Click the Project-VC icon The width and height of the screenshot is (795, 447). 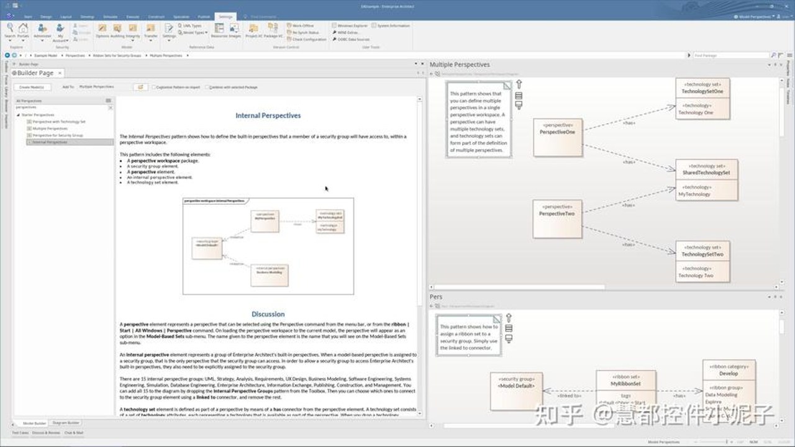[x=253, y=30]
